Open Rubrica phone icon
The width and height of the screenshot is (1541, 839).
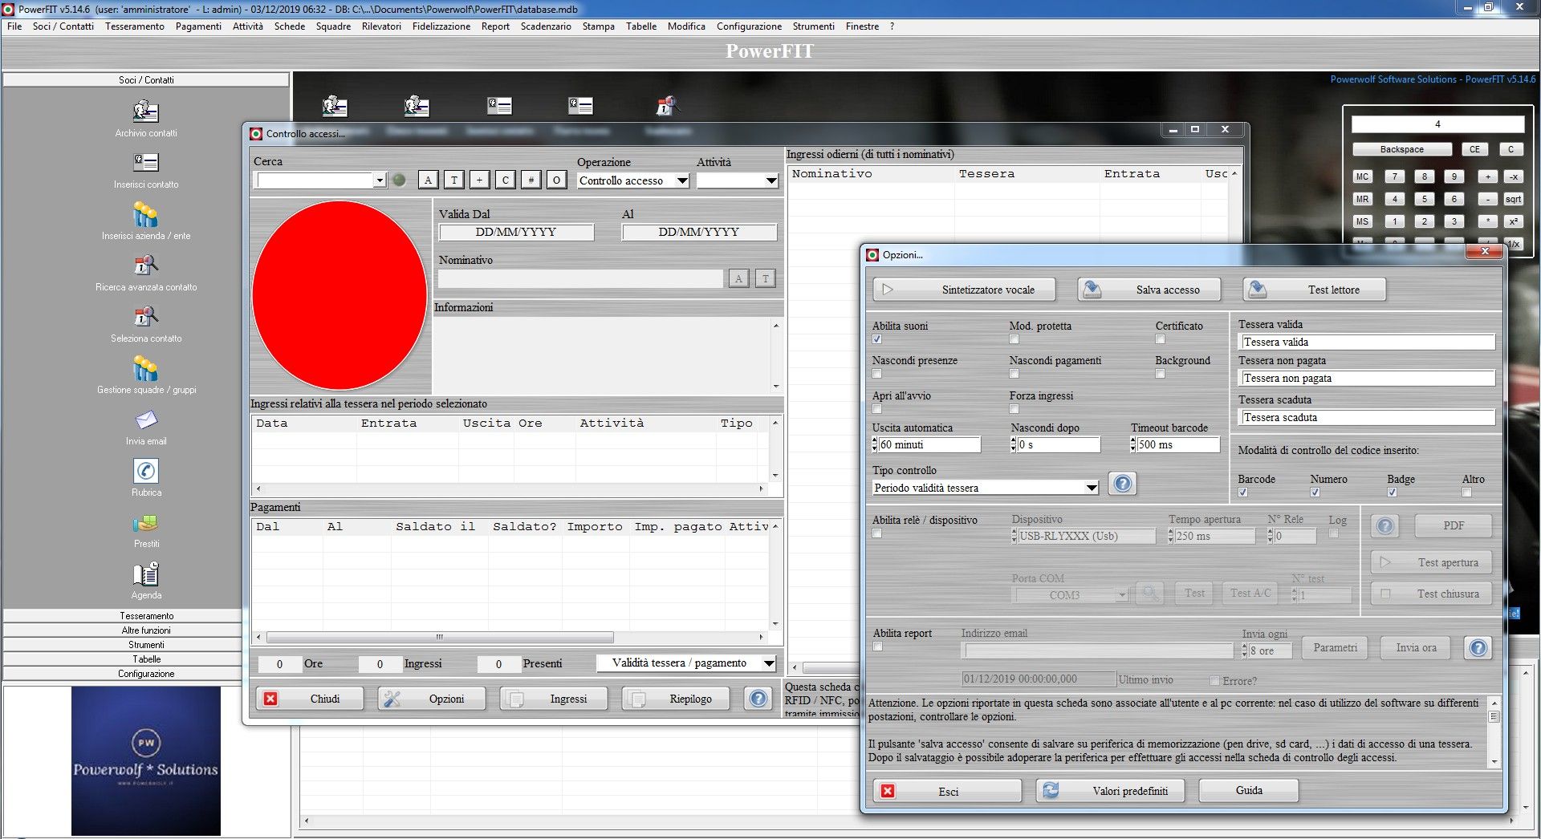coord(146,471)
